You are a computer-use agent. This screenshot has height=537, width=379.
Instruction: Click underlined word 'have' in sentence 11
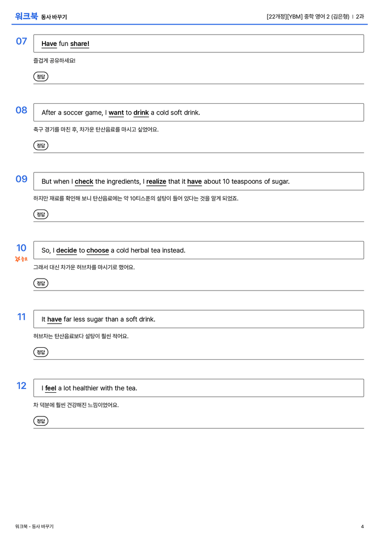(54, 319)
